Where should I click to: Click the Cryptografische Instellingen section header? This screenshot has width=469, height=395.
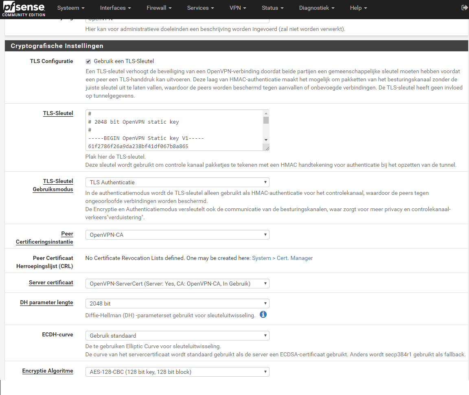(236, 46)
